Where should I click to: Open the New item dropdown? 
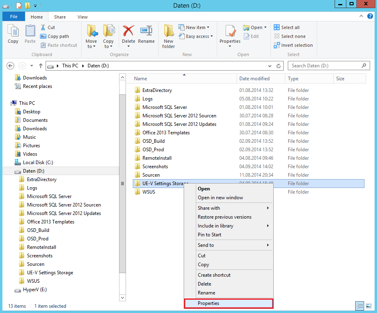pos(194,27)
